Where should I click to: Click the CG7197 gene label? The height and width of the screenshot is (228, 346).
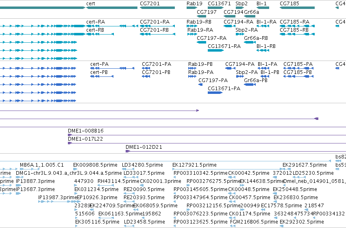click(x=207, y=12)
